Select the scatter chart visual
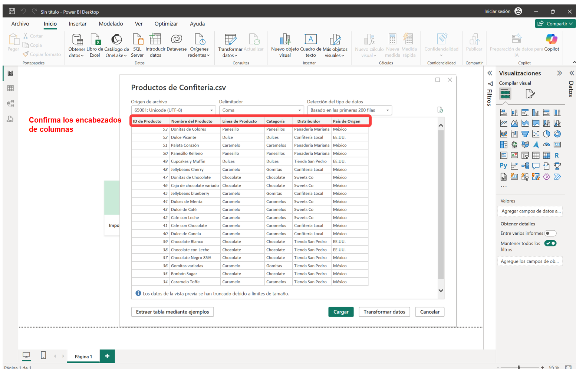Screen dimensions: 576x371 point(536,134)
